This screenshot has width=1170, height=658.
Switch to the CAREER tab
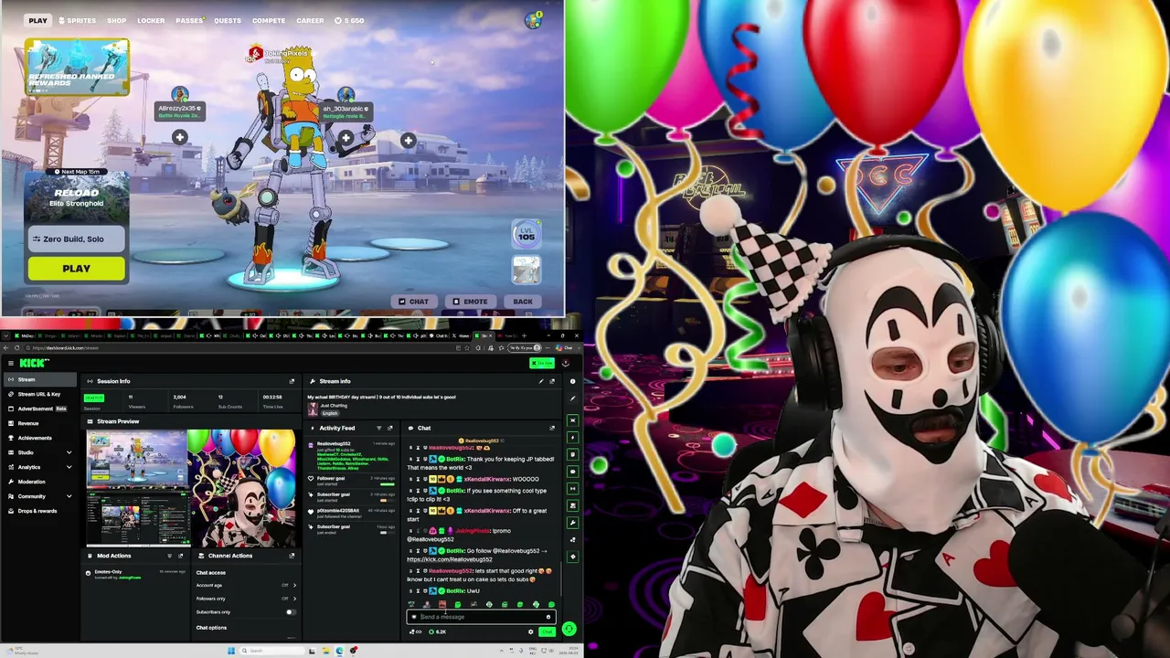310,20
